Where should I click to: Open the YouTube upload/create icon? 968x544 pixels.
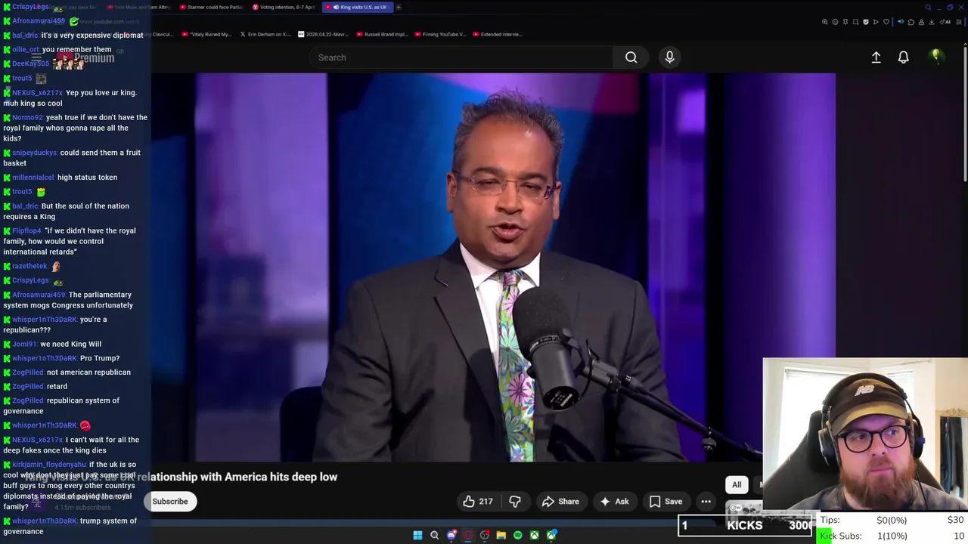pos(876,57)
